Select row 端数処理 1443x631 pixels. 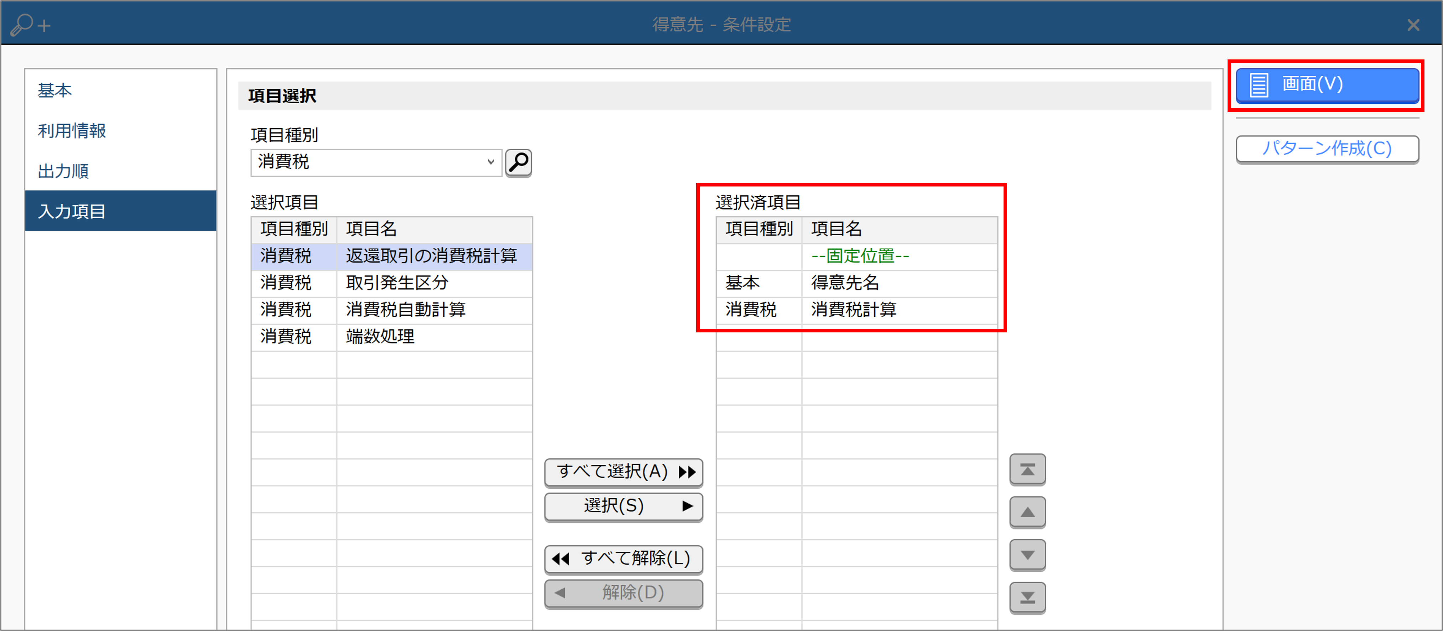click(392, 337)
